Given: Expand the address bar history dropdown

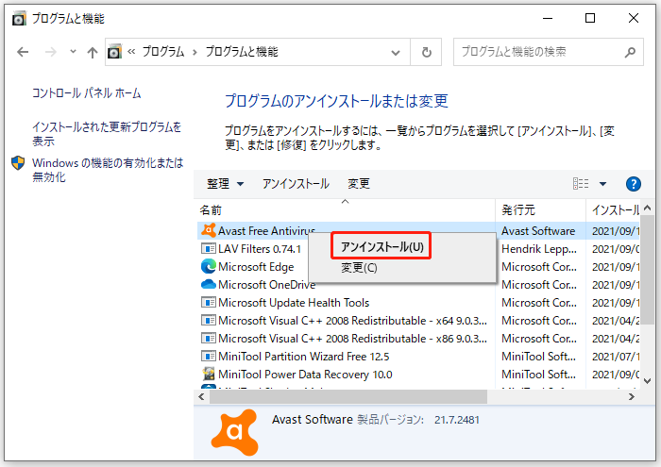Looking at the screenshot, I should tap(396, 53).
